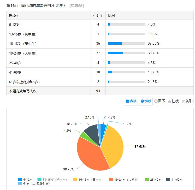The width and height of the screenshot is (195, 190).
Task: Toggle 6-12岁 legend color box
Action: [x=20, y=180]
